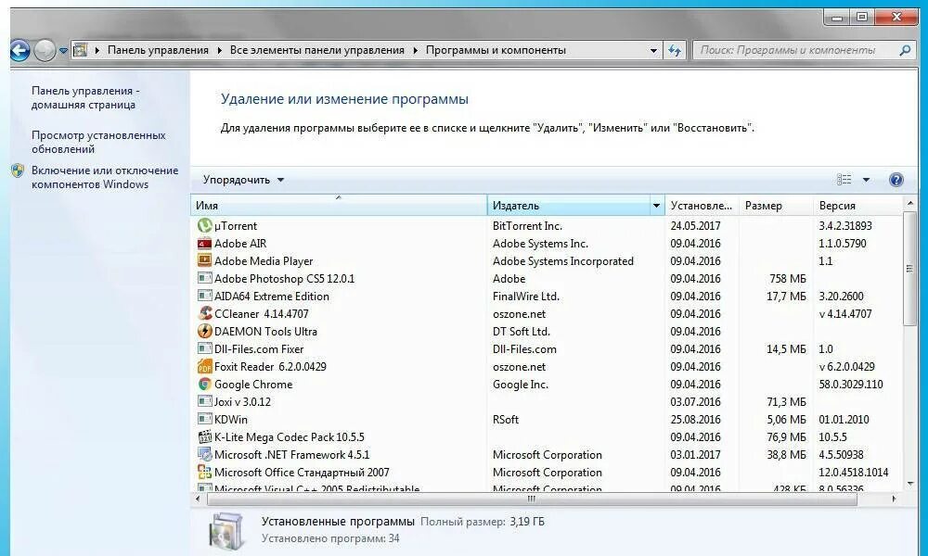Screen dimensions: 928x556
Task: Open the Издатель column filter arrow
Action: point(656,206)
